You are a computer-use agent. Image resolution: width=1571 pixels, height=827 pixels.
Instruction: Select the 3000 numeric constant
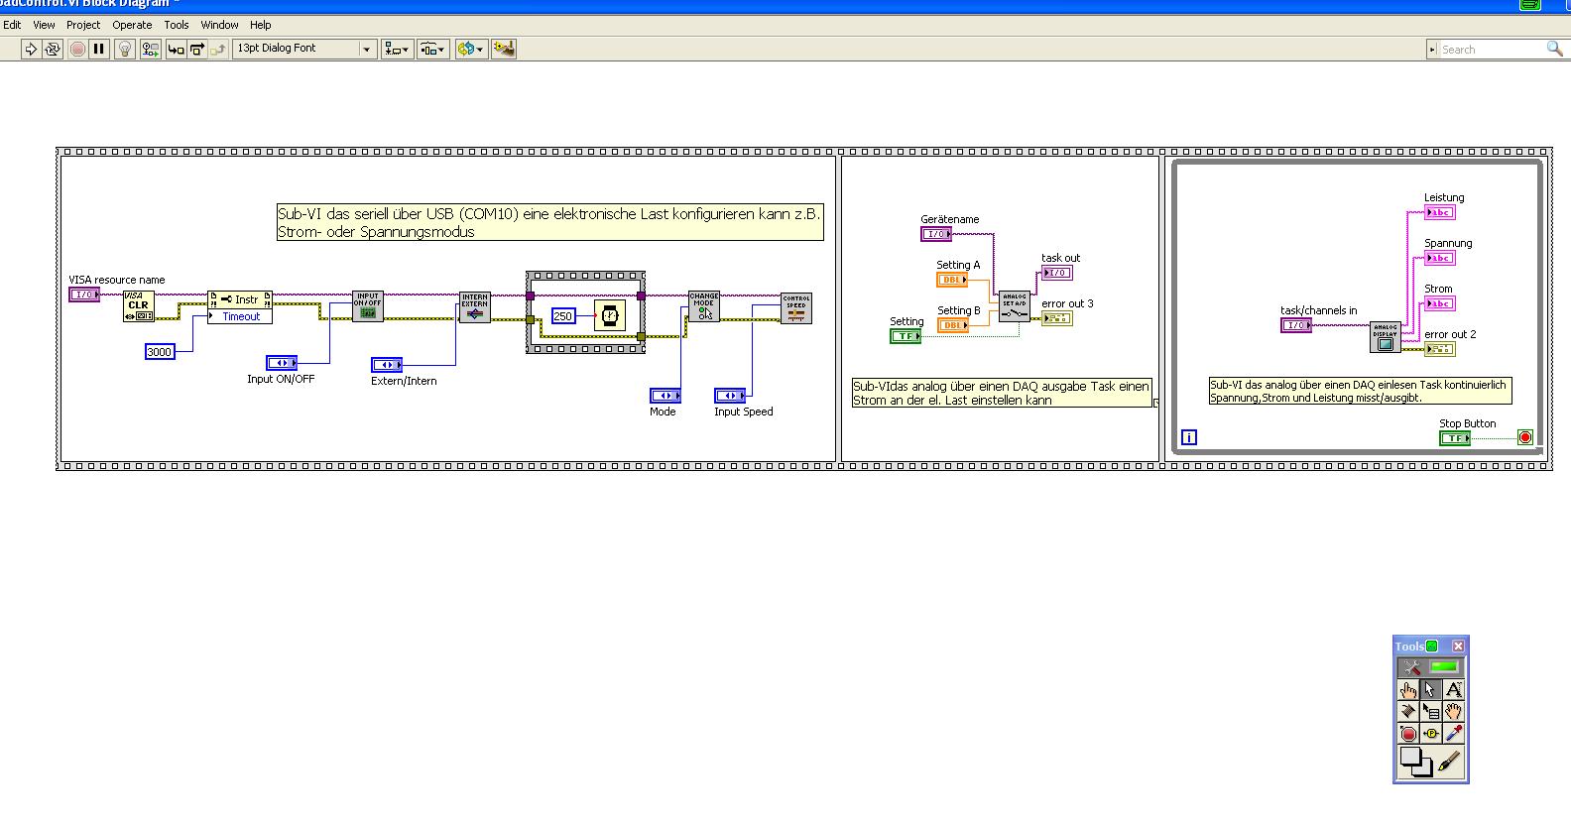(160, 352)
